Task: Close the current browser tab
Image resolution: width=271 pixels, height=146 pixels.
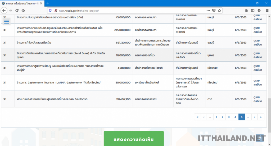Action: point(41,3)
